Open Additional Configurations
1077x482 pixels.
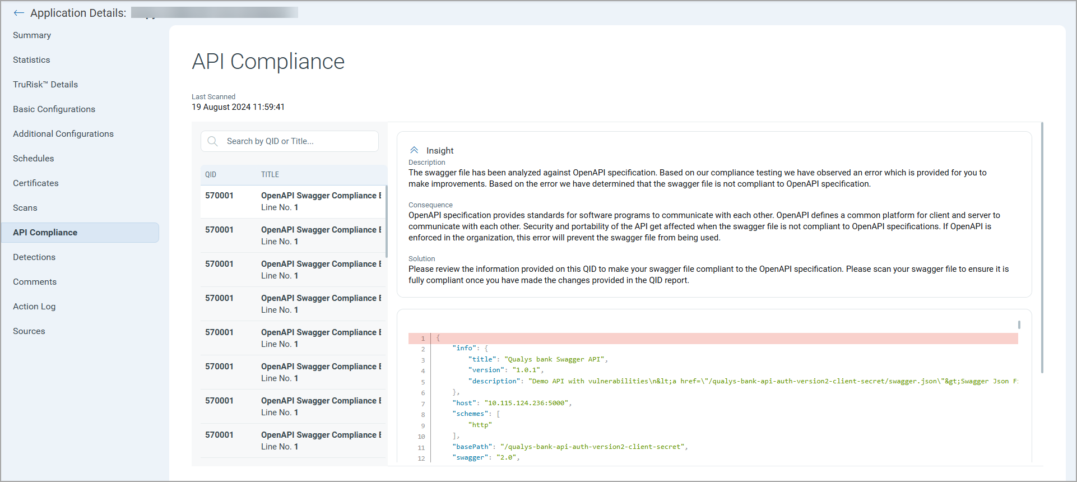63,134
